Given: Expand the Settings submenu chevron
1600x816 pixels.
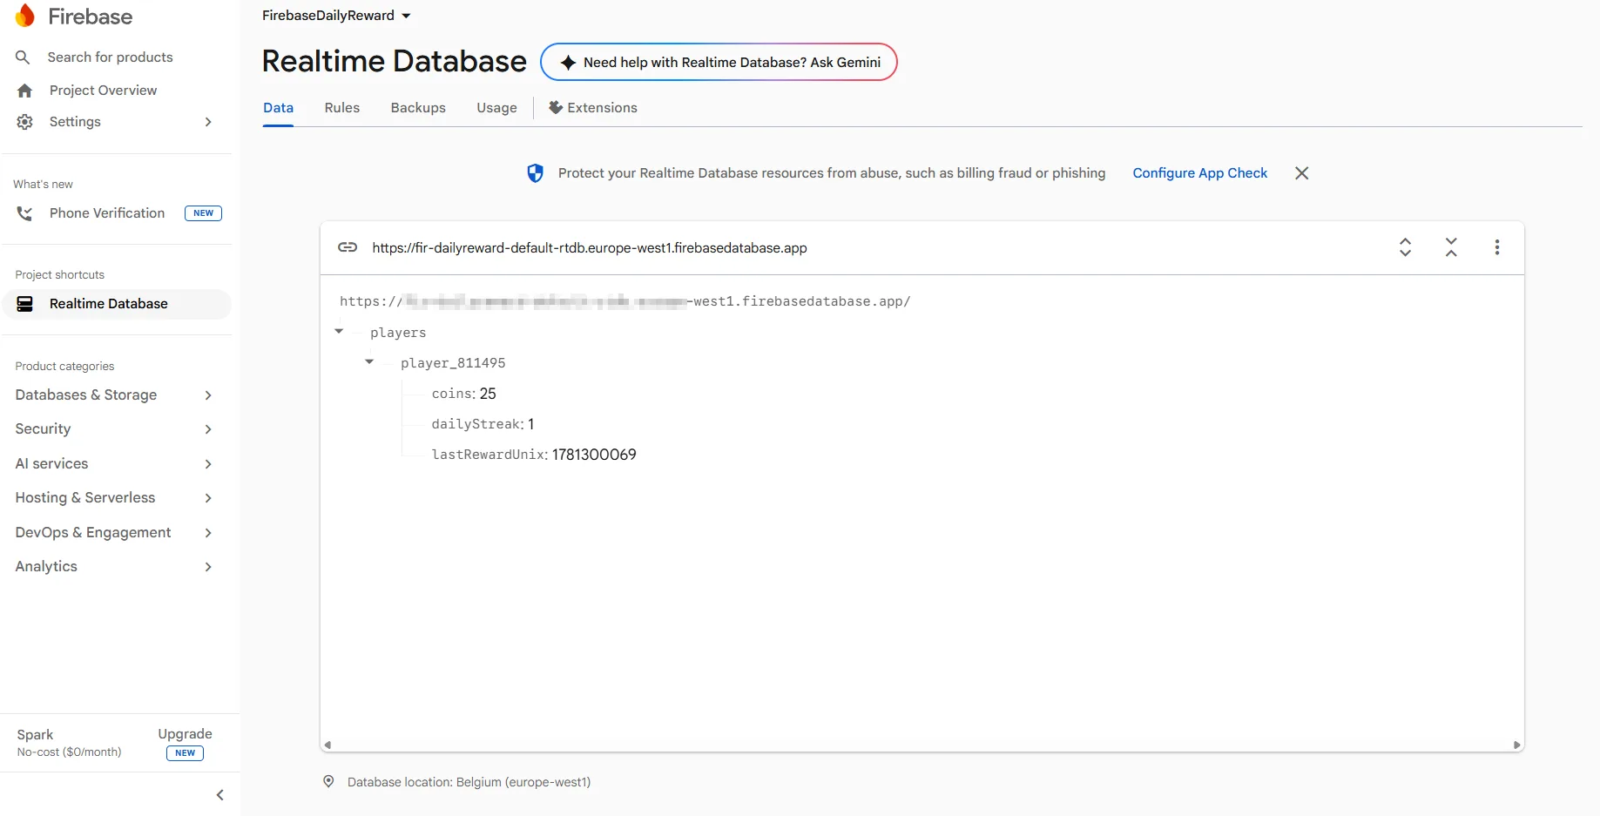Looking at the screenshot, I should click(x=208, y=122).
